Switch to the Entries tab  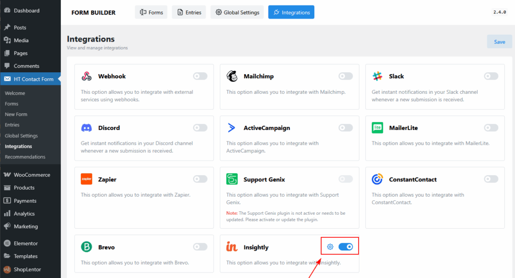(189, 12)
